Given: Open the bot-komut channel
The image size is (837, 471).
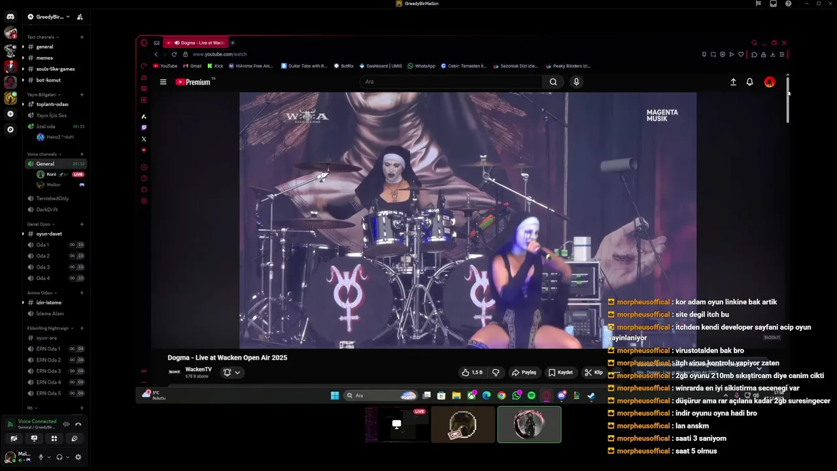Looking at the screenshot, I should pyautogui.click(x=54, y=80).
